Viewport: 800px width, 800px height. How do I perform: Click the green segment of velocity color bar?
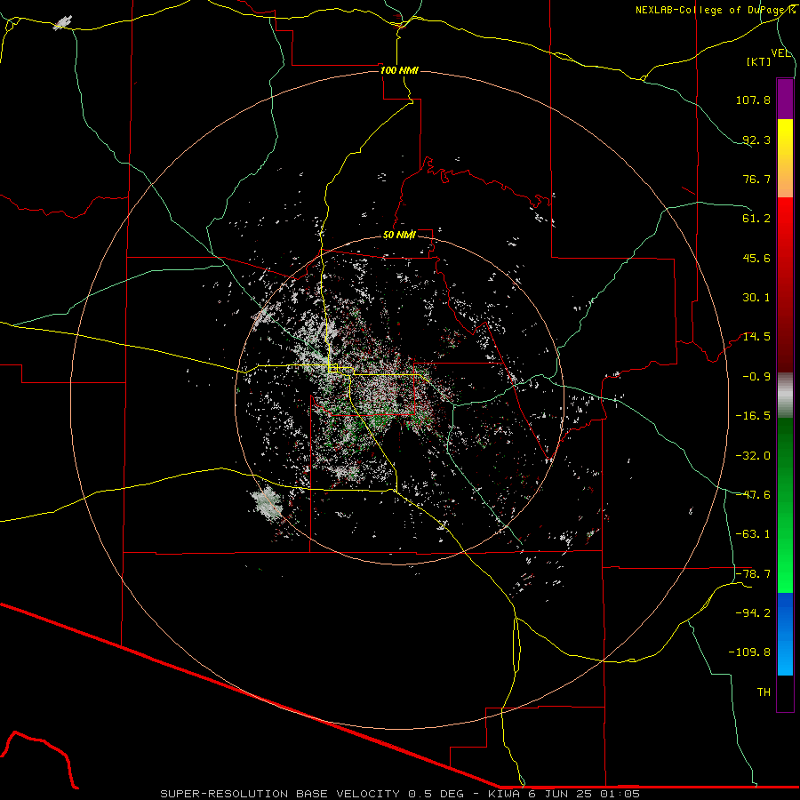pyautogui.click(x=785, y=505)
